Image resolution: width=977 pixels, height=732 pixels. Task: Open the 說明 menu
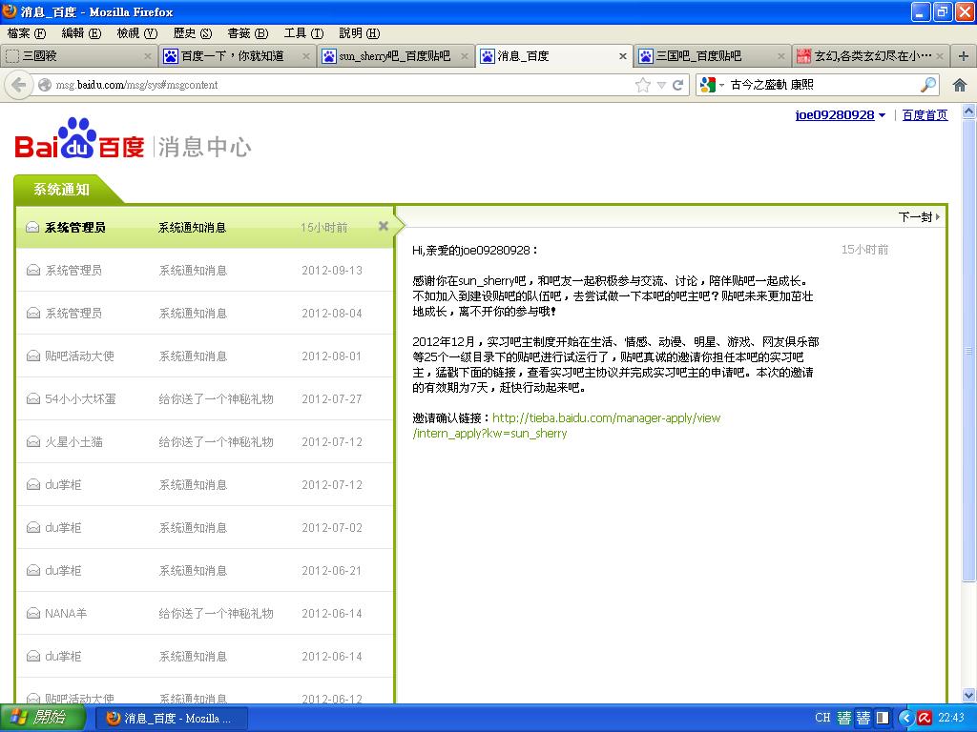pyautogui.click(x=360, y=33)
